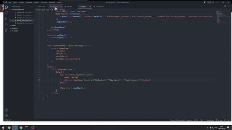Open the Edytuj menu

(15, 3)
